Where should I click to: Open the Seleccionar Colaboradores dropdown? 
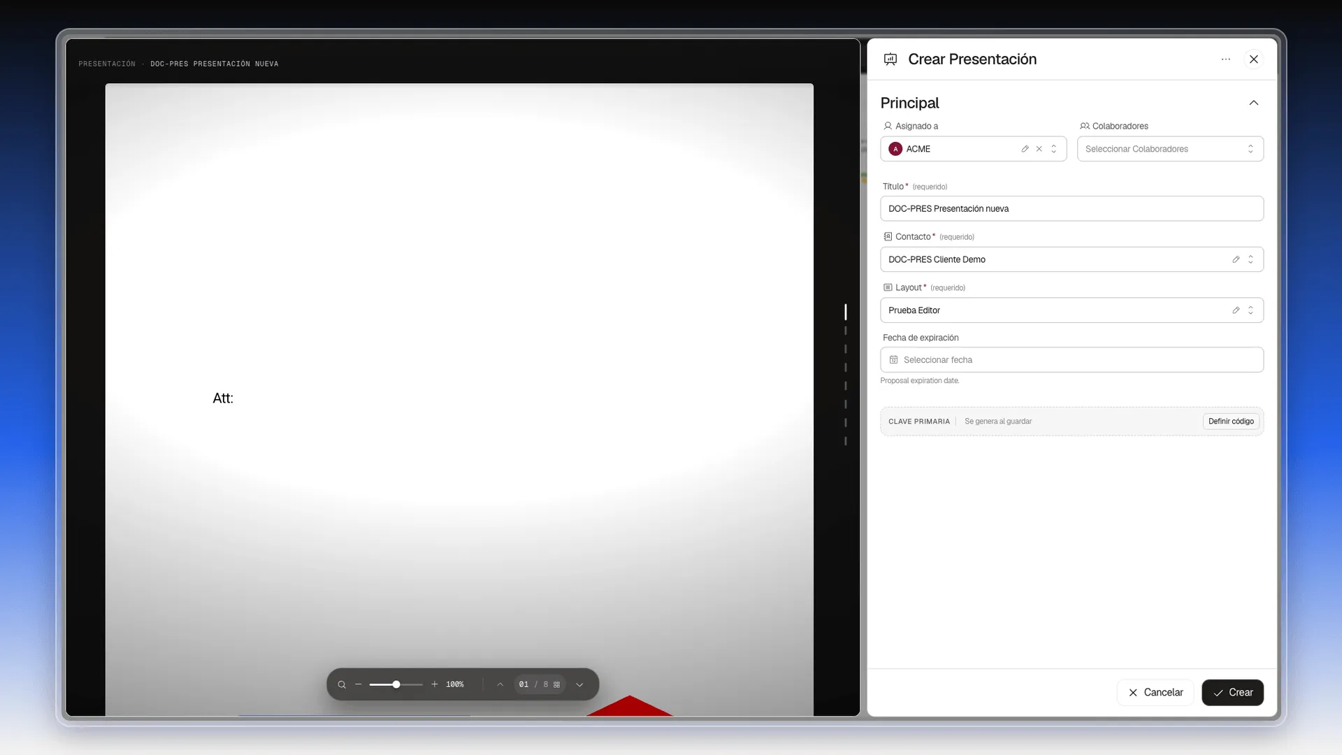pos(1170,149)
